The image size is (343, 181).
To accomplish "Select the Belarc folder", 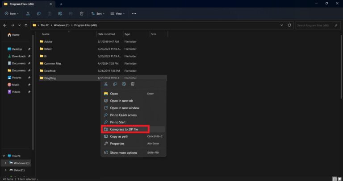I will 103,49.
